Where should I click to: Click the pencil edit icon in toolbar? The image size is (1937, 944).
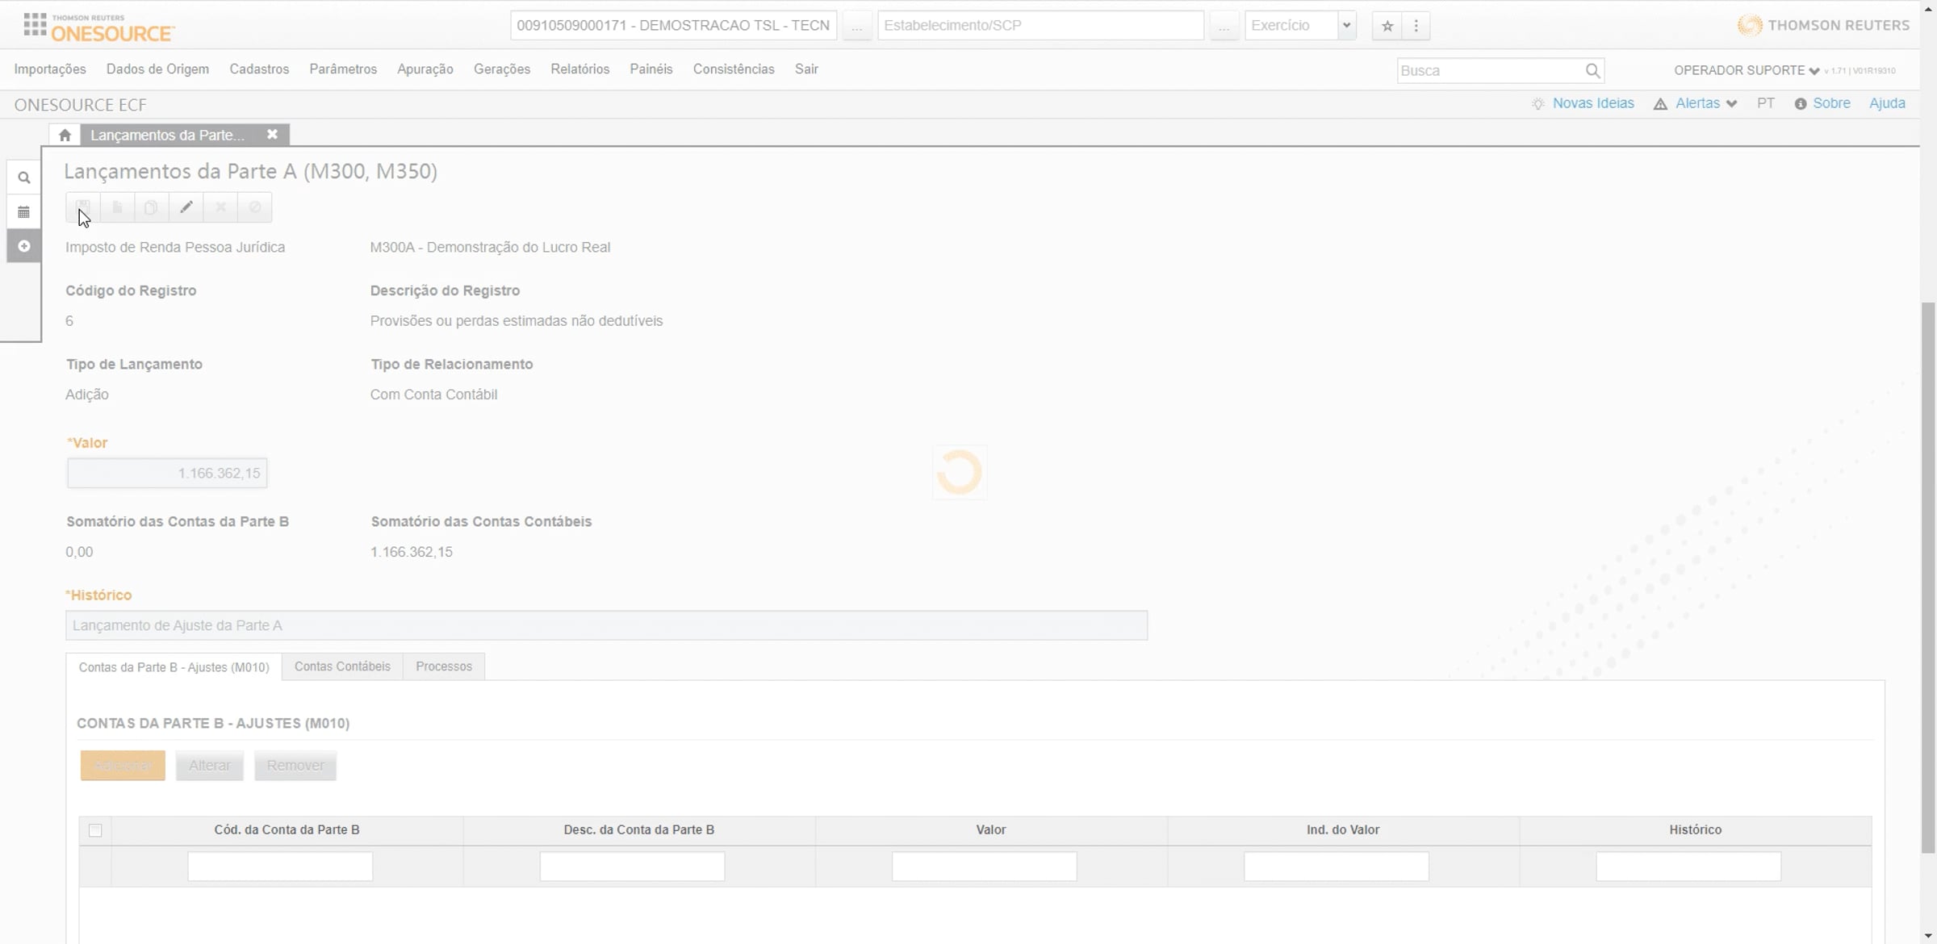186,207
